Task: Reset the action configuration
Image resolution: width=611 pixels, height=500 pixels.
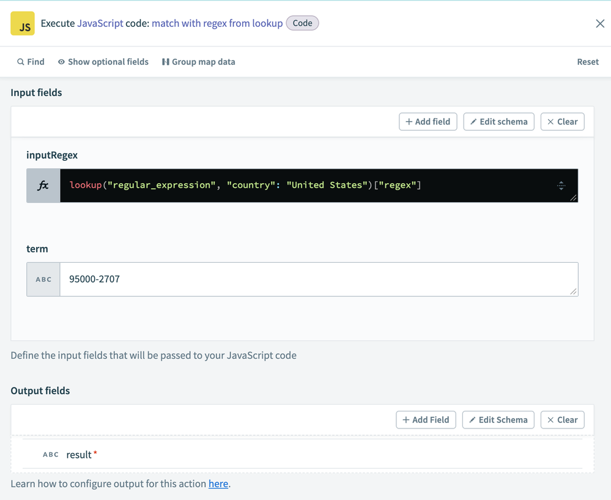Action: pos(587,62)
